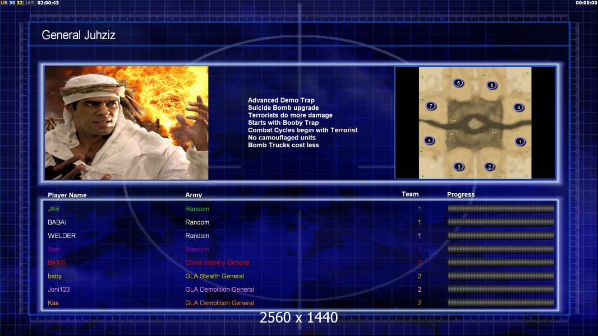Viewport: 598px width, 336px height.
Task: Click baby's team number 2
Action: [419, 276]
